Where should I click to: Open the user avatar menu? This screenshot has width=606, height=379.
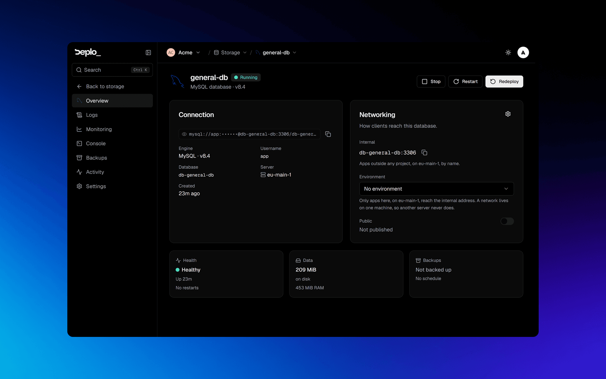[523, 53]
